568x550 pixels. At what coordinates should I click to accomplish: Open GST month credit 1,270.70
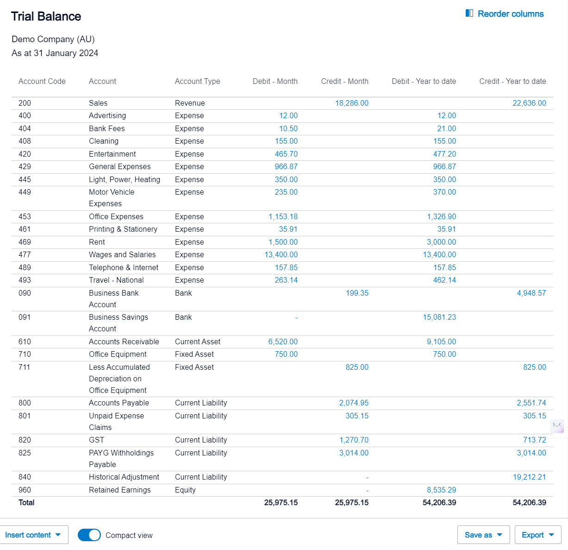point(354,440)
